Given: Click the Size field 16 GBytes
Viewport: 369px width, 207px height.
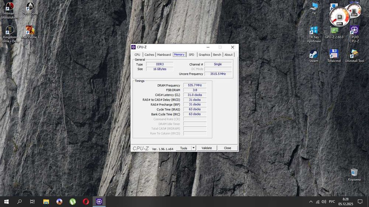Looking at the screenshot, I should point(160,69).
